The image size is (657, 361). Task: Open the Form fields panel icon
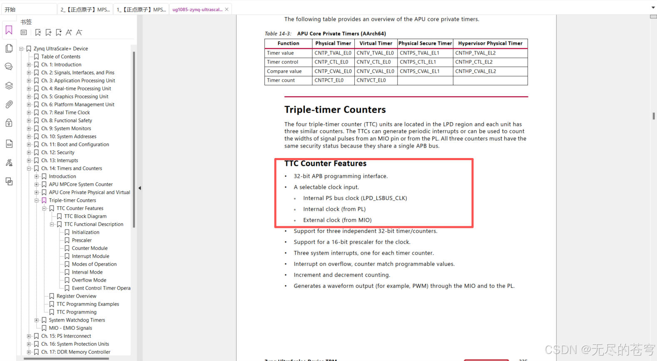coord(9,143)
